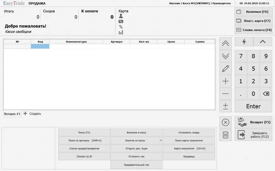This screenshot has width=275, height=171.
Task: Click the plus-minus icon button
Action: (x=225, y=106)
